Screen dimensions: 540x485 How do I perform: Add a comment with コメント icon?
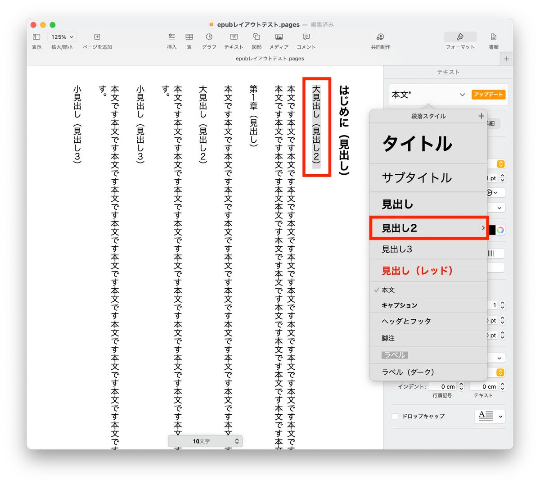click(x=306, y=37)
